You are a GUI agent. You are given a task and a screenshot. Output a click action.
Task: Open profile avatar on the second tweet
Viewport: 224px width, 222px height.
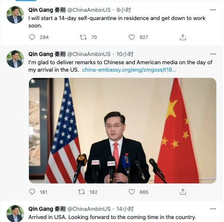pos(15,59)
